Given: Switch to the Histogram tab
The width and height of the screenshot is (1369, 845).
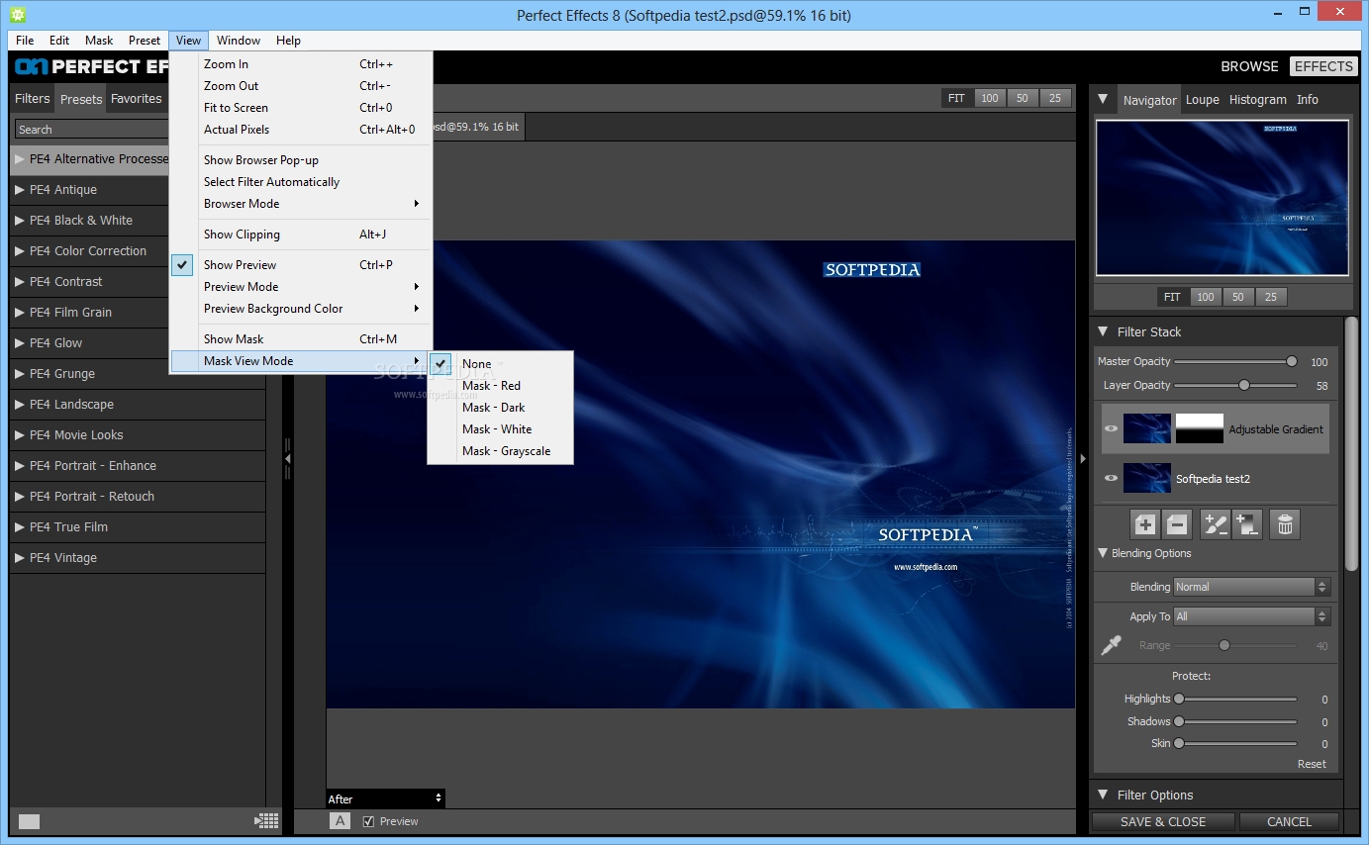Looking at the screenshot, I should point(1258,100).
